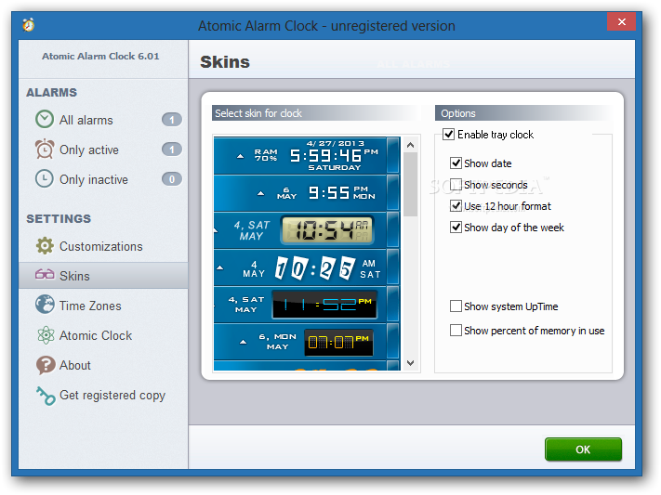Select the Skins settings page
Image resolution: width=661 pixels, height=495 pixels.
(x=103, y=276)
